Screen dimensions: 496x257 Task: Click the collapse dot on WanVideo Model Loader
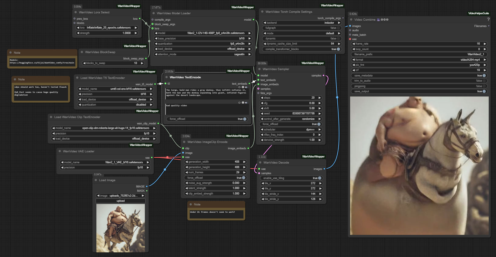(154, 13)
